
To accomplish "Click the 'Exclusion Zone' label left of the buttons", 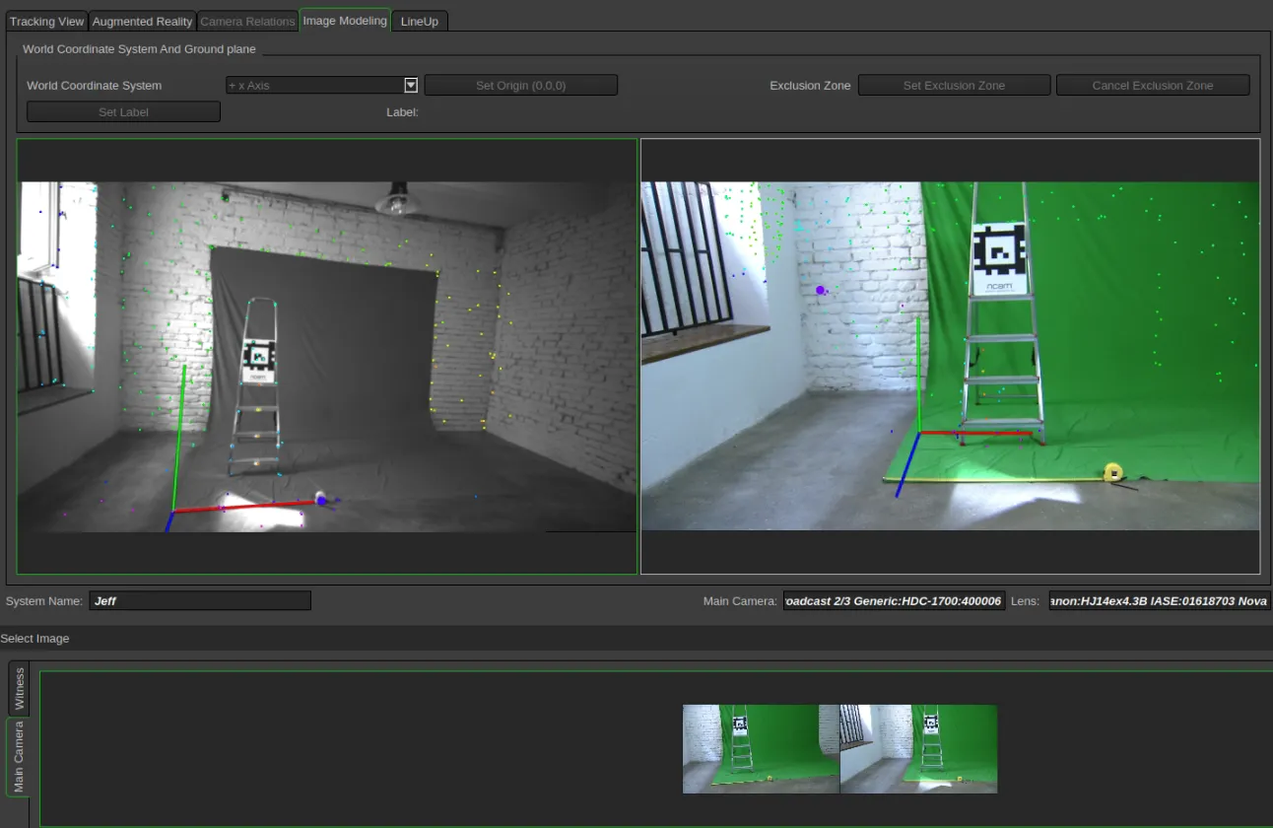I will point(810,86).
